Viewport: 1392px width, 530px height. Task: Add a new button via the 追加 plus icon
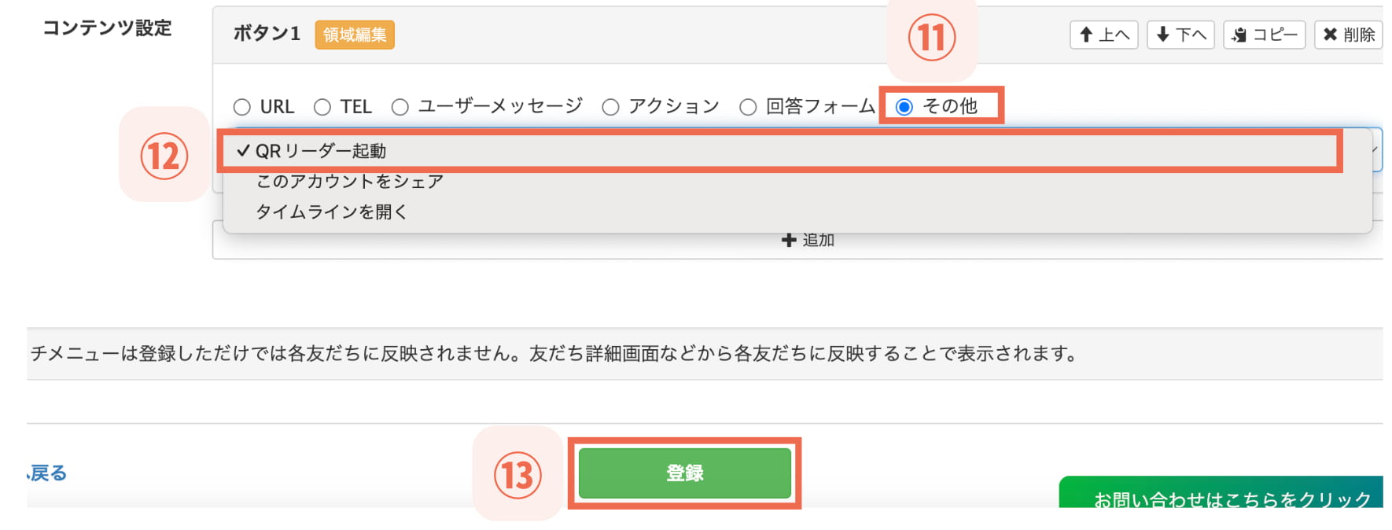(806, 240)
